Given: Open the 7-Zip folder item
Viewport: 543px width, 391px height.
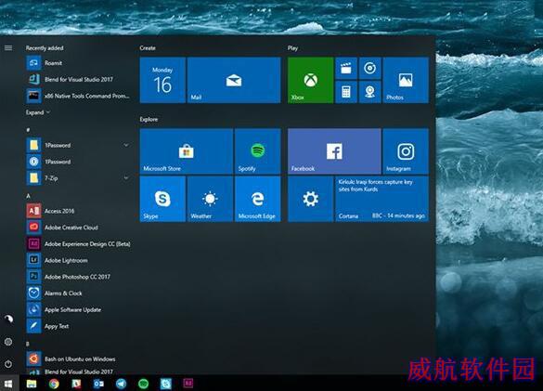Looking at the screenshot, I should click(x=78, y=178).
